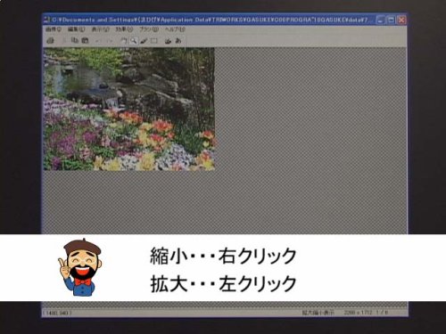Minimize the image editor window
This screenshot has height=334, width=446.
click(380, 20)
